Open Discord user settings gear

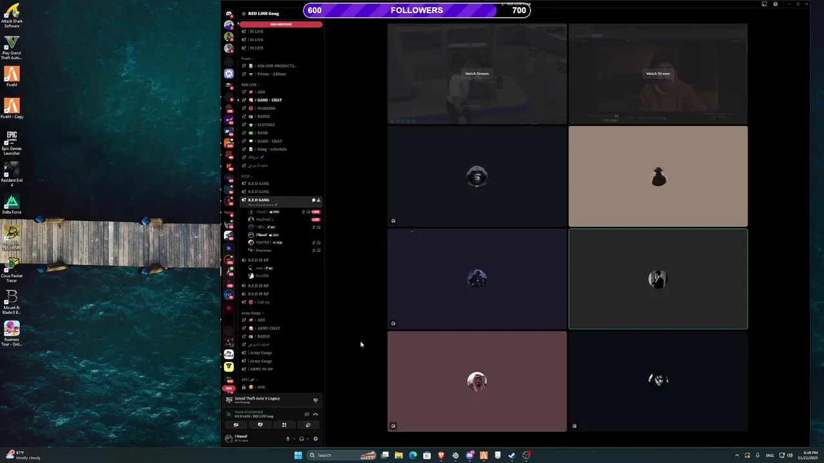click(x=315, y=439)
